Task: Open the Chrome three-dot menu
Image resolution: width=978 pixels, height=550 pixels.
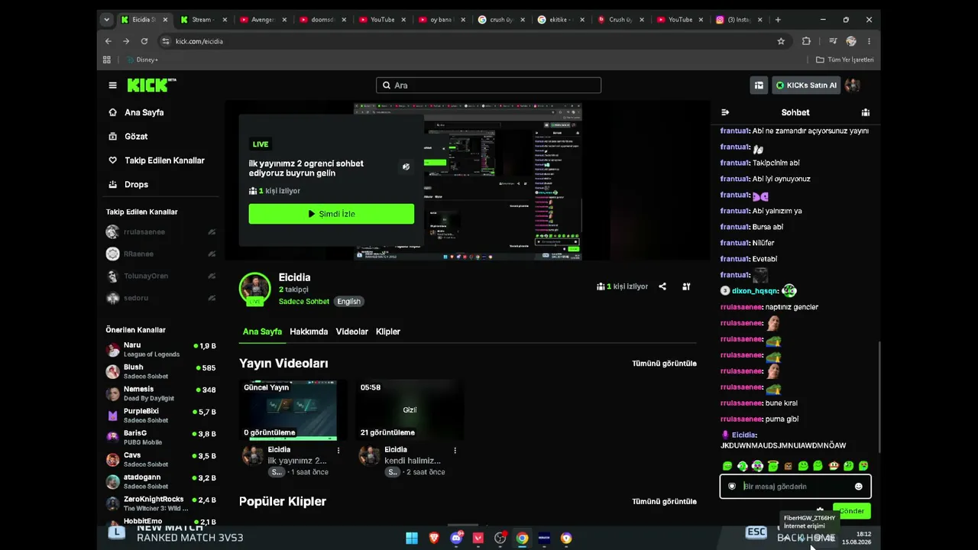Action: point(869,41)
